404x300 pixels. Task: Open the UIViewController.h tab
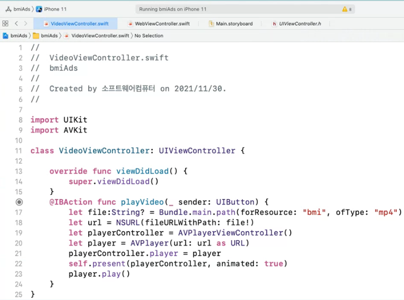point(297,24)
